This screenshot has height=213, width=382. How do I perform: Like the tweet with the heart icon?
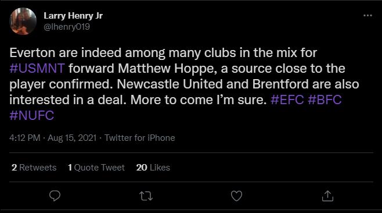point(236,196)
